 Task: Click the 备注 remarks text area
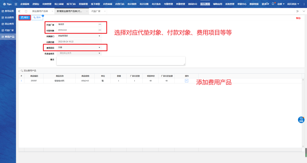click(x=121, y=61)
